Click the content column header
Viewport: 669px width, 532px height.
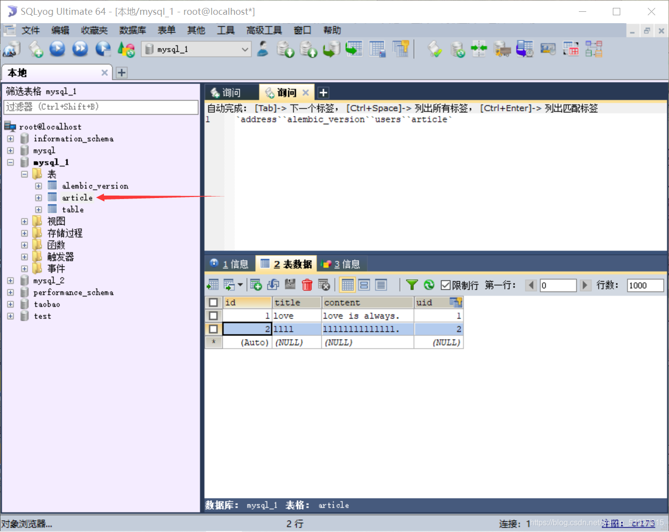point(368,302)
